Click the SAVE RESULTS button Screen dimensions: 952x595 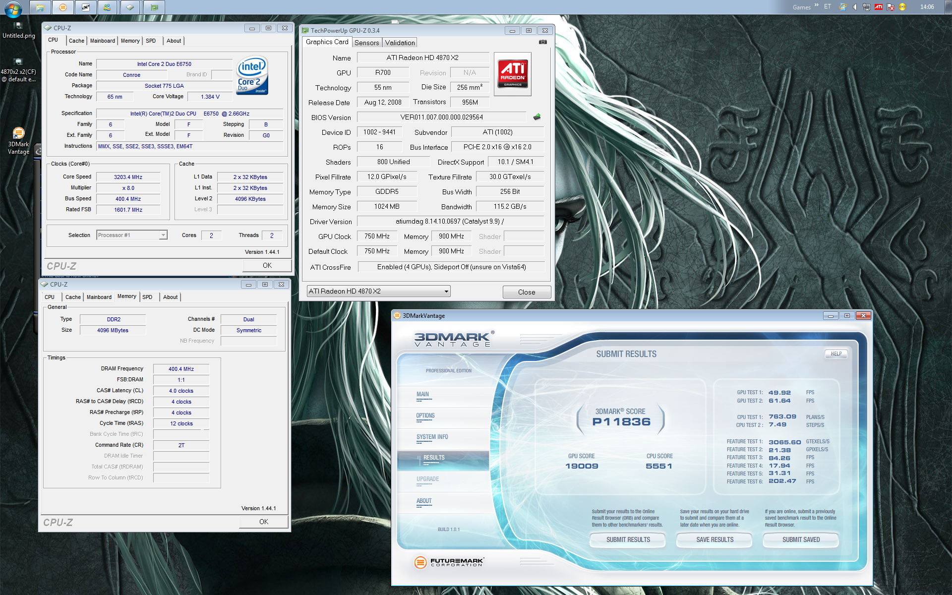[714, 539]
